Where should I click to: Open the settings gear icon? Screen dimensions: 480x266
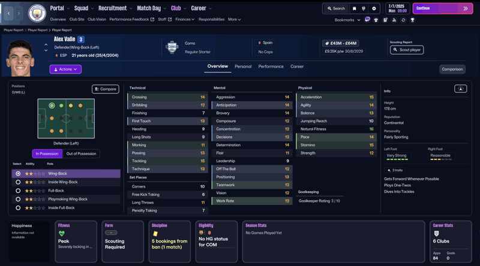click(x=374, y=8)
